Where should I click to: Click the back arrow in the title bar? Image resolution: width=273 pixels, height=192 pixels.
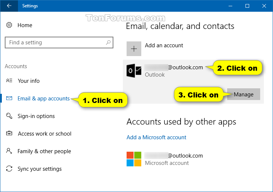click(9, 6)
